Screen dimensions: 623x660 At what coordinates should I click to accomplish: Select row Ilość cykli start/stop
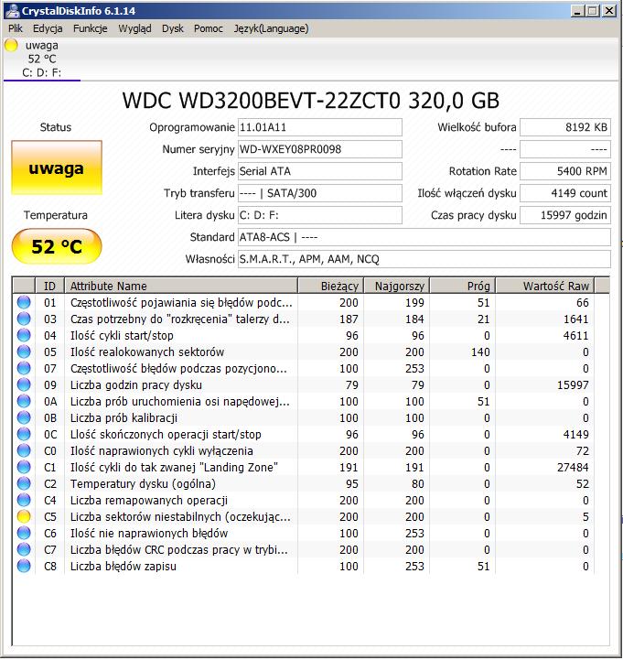tap(304, 335)
